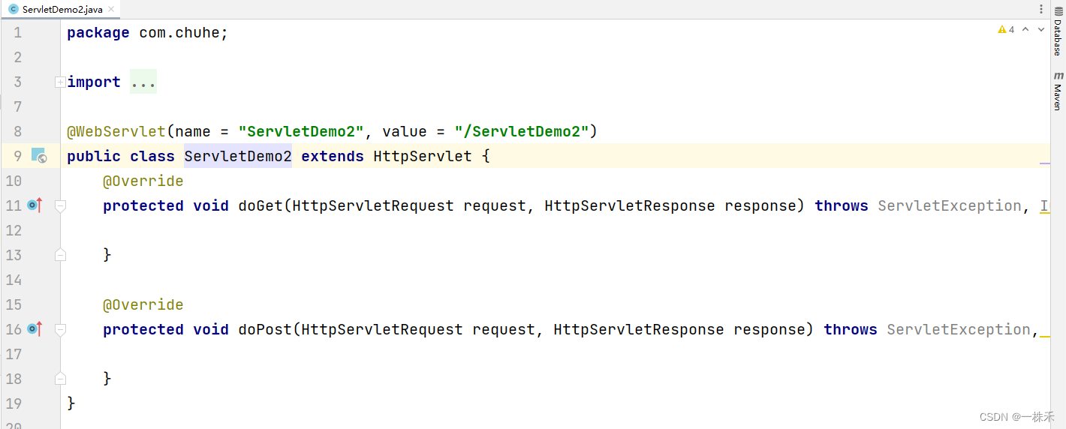
Task: Click the string "/ServletDemo2" in the annotation
Action: [x=522, y=131]
